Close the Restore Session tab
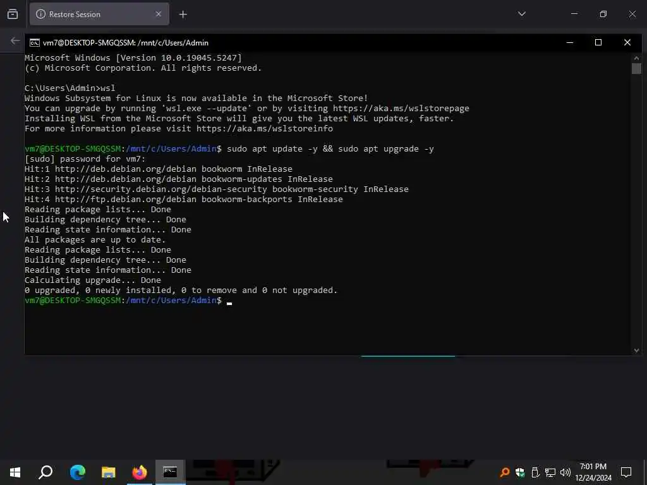 click(x=159, y=15)
